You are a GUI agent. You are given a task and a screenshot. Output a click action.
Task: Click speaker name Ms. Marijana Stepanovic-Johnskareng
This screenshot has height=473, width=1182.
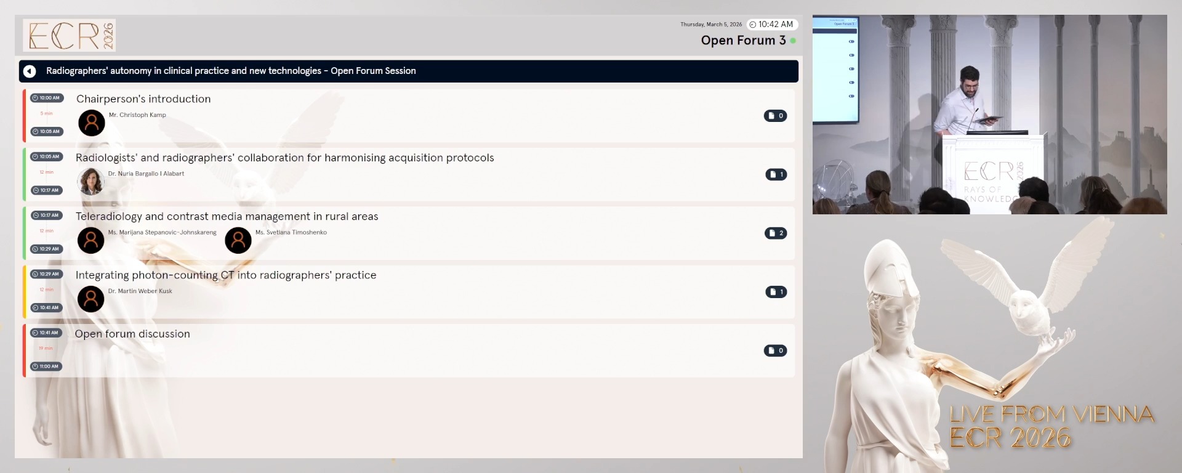[x=162, y=233]
